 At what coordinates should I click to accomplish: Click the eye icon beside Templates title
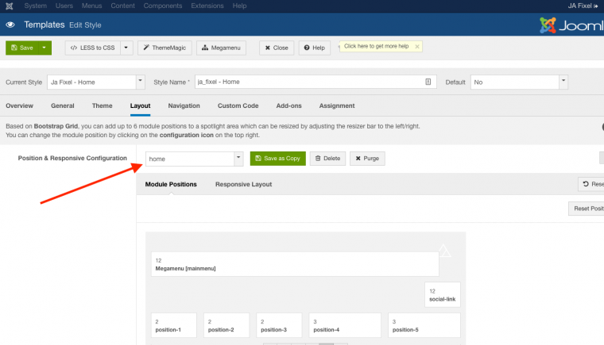10,25
